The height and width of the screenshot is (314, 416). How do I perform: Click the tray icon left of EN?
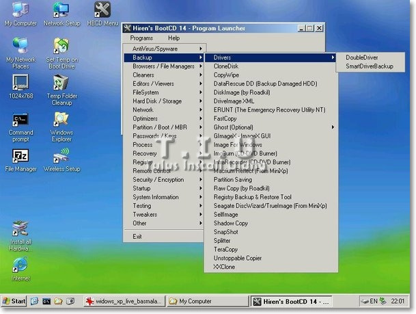365,302
